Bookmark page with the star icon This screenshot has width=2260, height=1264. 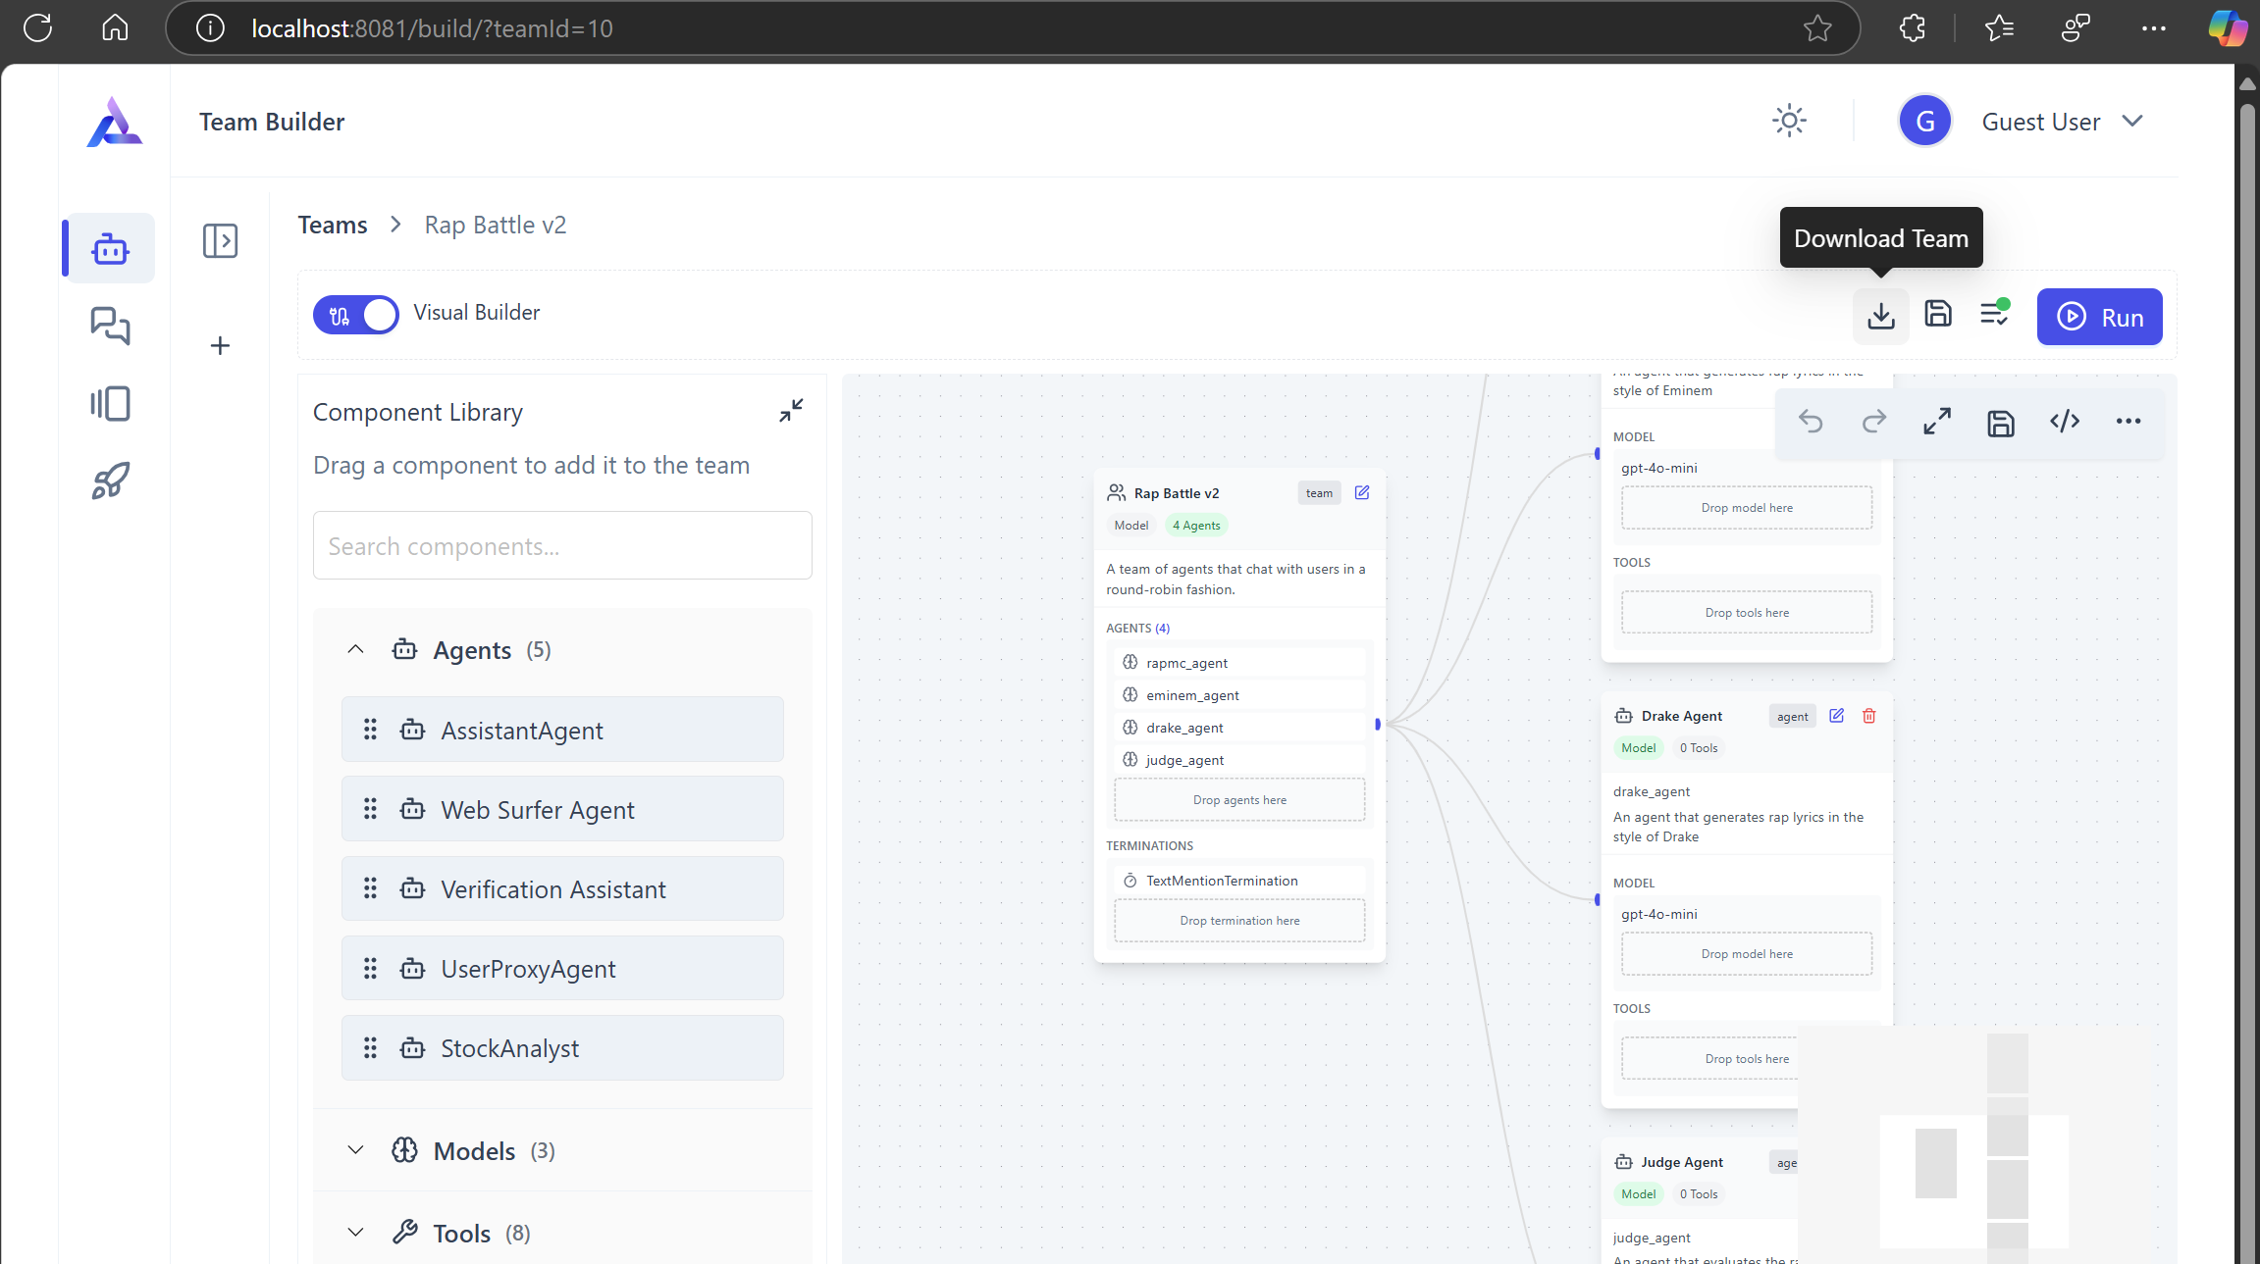(x=1817, y=27)
